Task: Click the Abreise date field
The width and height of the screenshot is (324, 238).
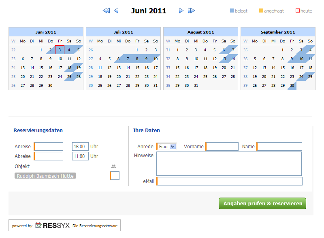Action: [x=49, y=156]
